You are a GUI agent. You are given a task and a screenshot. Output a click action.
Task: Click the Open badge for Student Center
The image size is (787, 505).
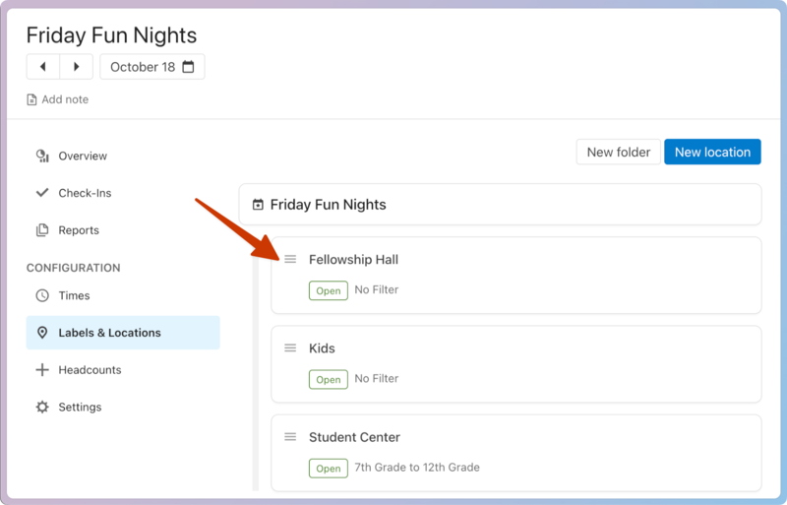click(328, 468)
